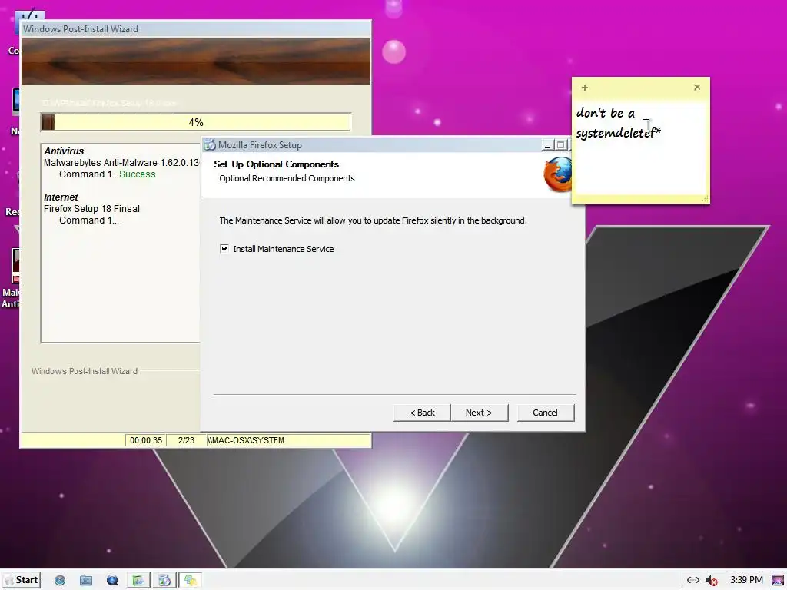Click the muted volume tray icon
This screenshot has width=787, height=590.
coord(711,581)
